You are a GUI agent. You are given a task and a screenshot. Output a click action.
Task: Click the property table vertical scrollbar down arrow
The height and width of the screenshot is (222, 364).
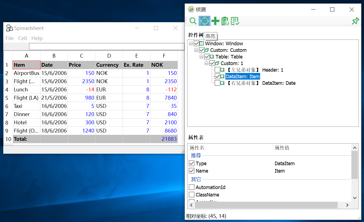(x=355, y=198)
